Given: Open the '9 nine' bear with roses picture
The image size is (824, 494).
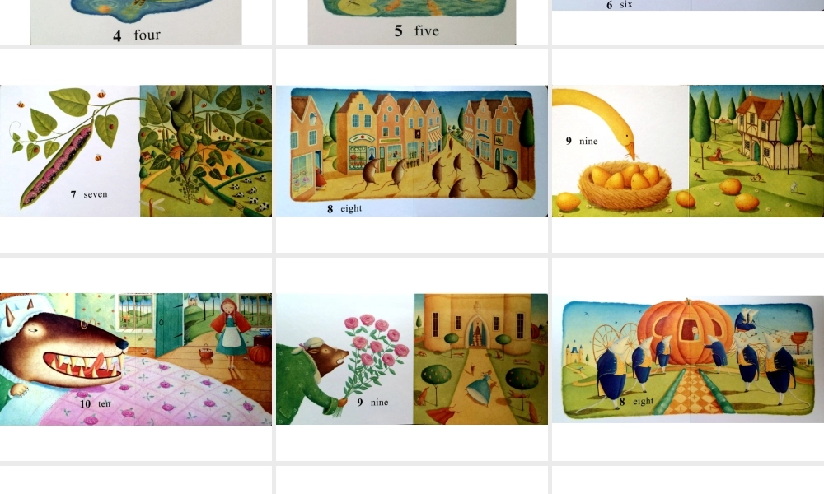Looking at the screenshot, I should pyautogui.click(x=411, y=359).
